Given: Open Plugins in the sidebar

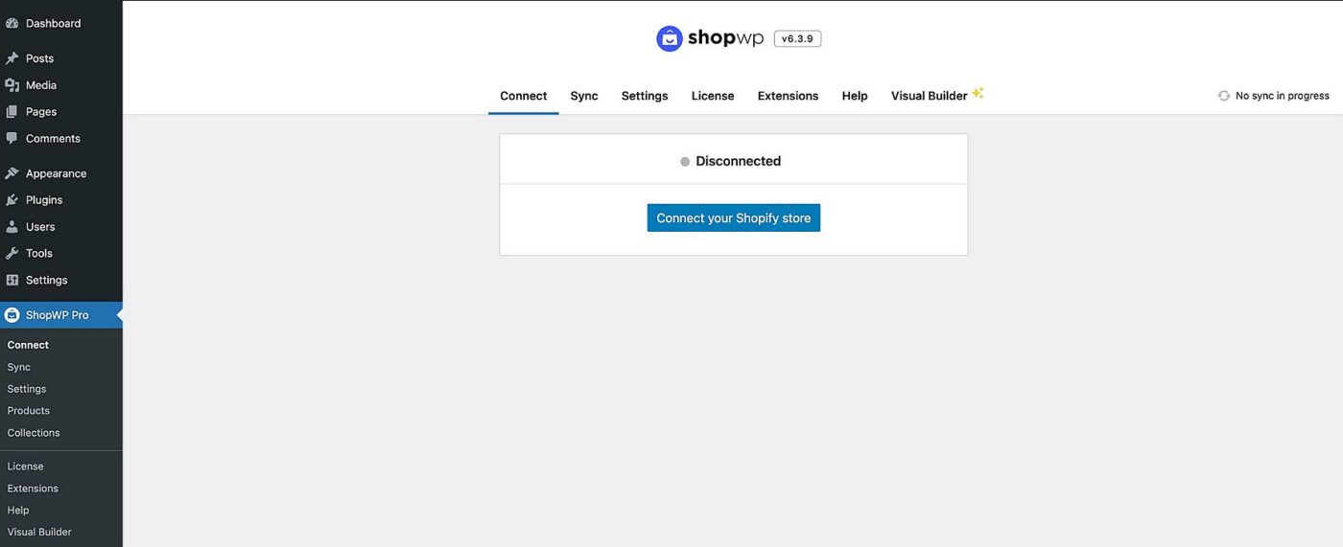Looking at the screenshot, I should [61, 200].
